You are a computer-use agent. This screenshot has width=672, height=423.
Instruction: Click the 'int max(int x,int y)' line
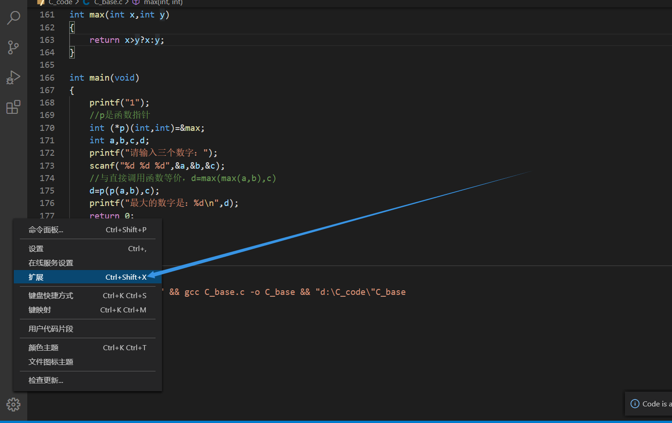pos(120,15)
